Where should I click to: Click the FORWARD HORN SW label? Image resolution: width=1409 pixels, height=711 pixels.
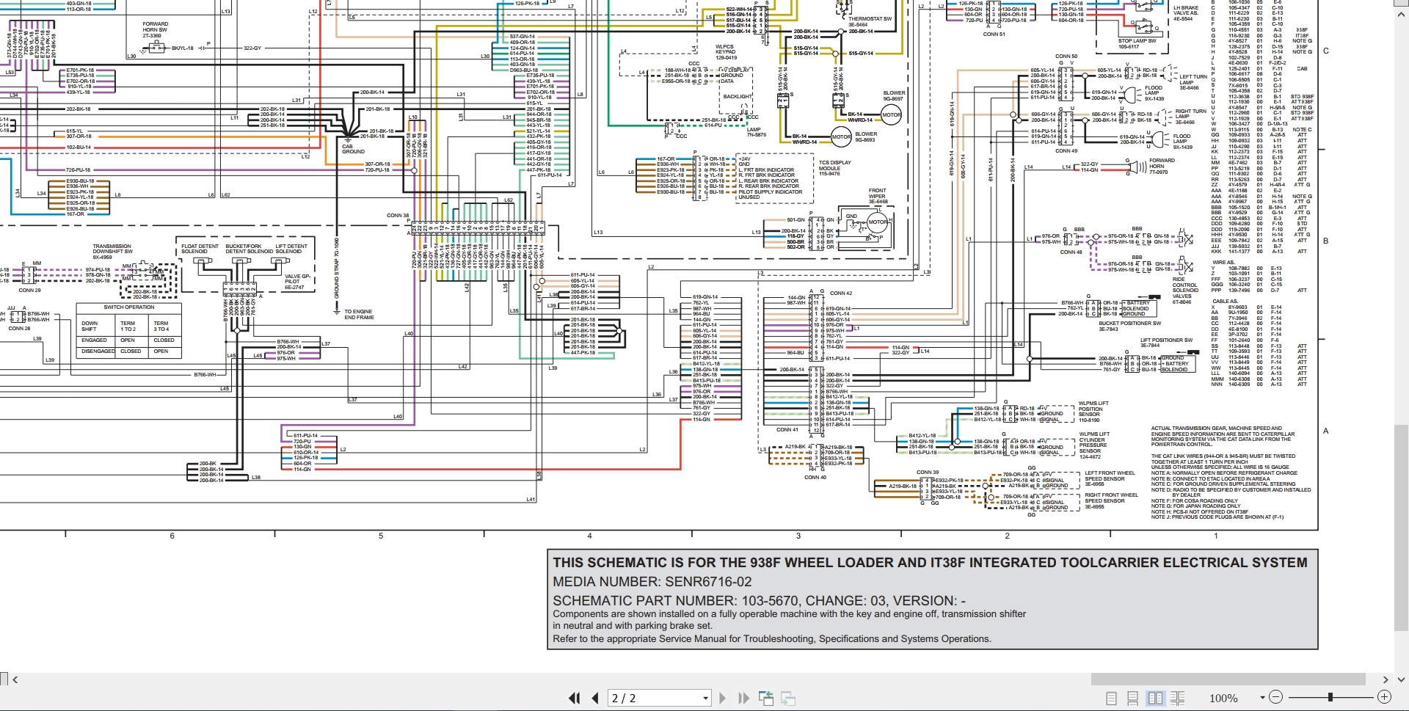155,29
